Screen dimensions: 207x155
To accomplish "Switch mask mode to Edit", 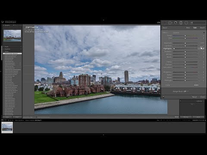I will pyautogui.click(x=195, y=28).
